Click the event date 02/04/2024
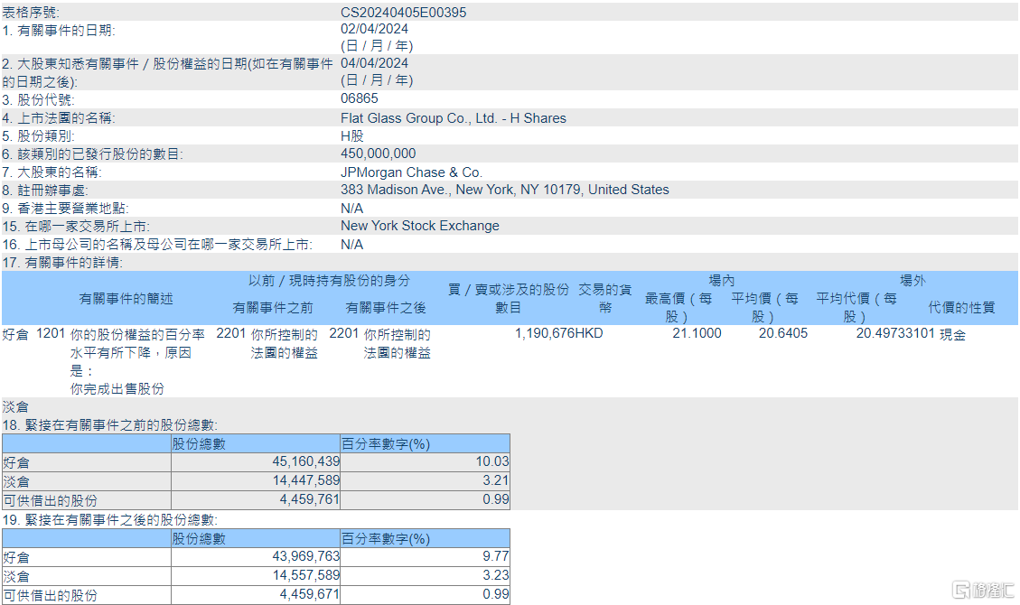Viewport: 1020px width, 605px height. (x=375, y=29)
